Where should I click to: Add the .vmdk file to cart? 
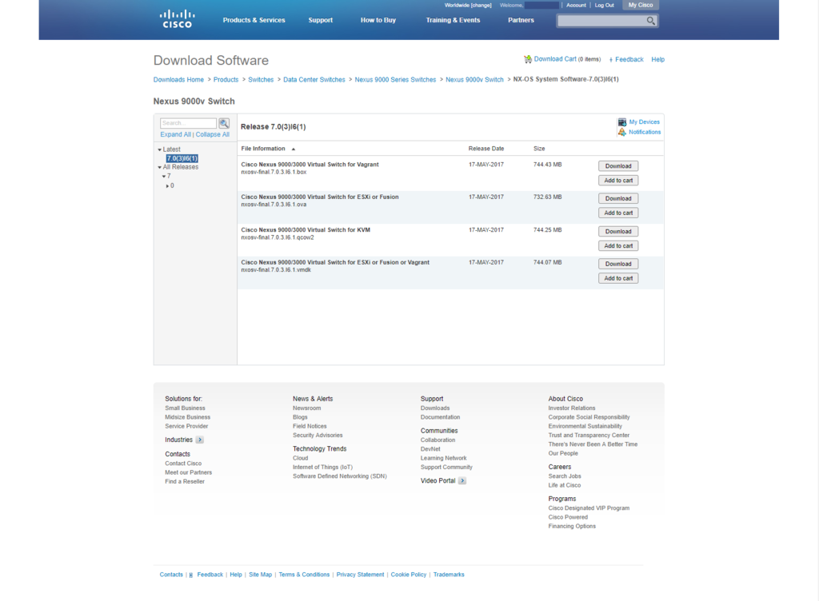618,278
